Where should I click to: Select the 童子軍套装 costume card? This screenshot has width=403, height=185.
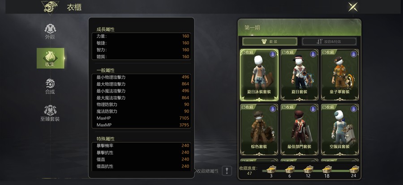[340, 75]
